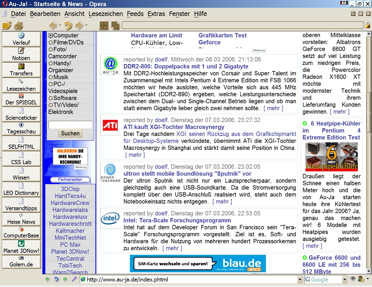The width and height of the screenshot is (372, 287).
Task: Open the back button history dropdown arrow
Action: (60, 25)
